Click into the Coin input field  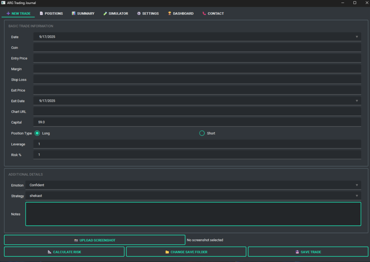coord(197,48)
